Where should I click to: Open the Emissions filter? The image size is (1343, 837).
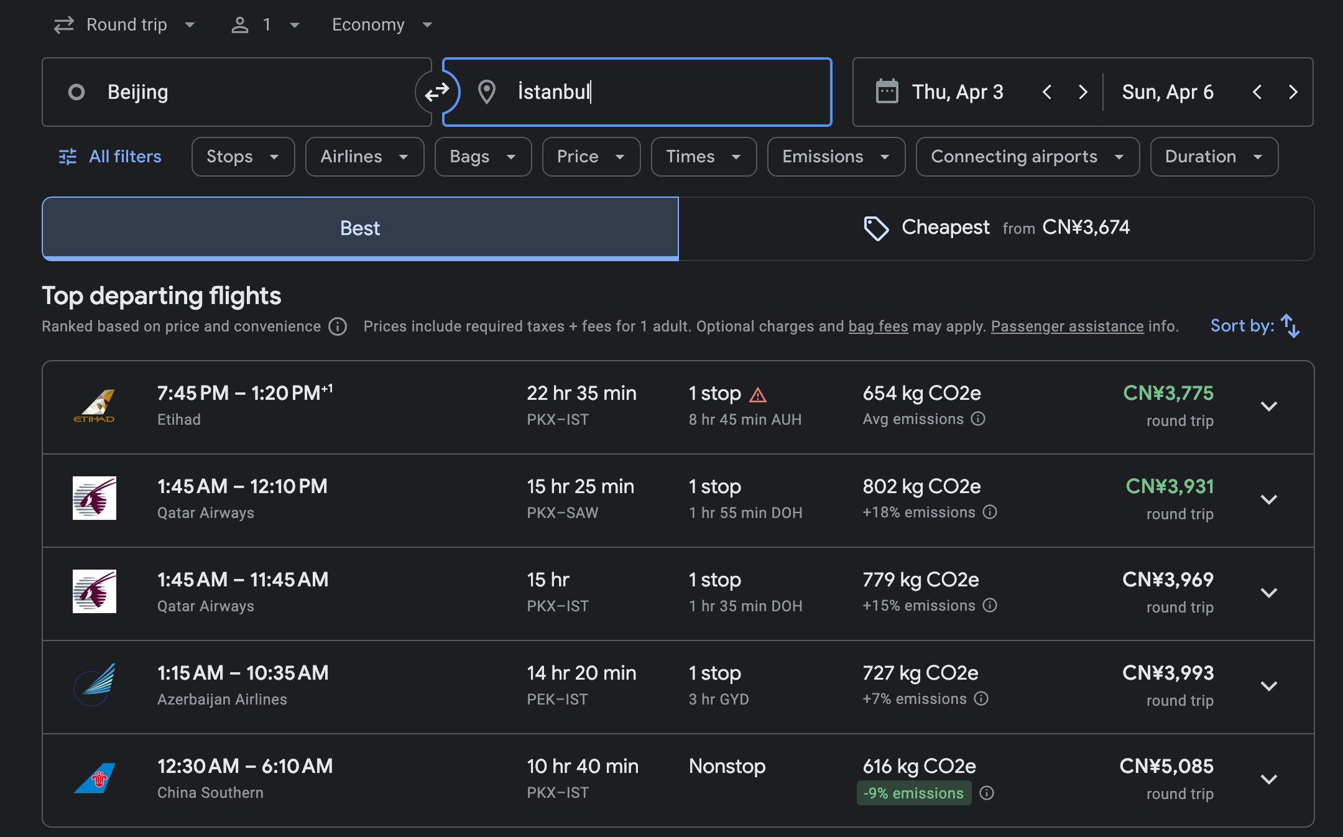[x=836, y=157]
